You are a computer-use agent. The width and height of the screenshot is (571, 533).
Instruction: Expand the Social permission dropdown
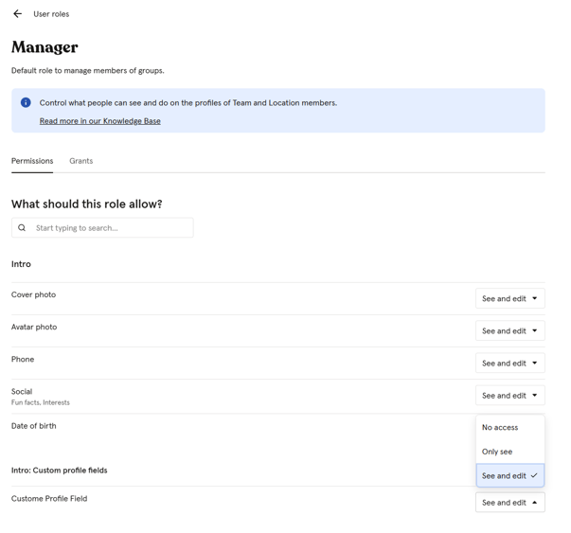pyautogui.click(x=509, y=396)
